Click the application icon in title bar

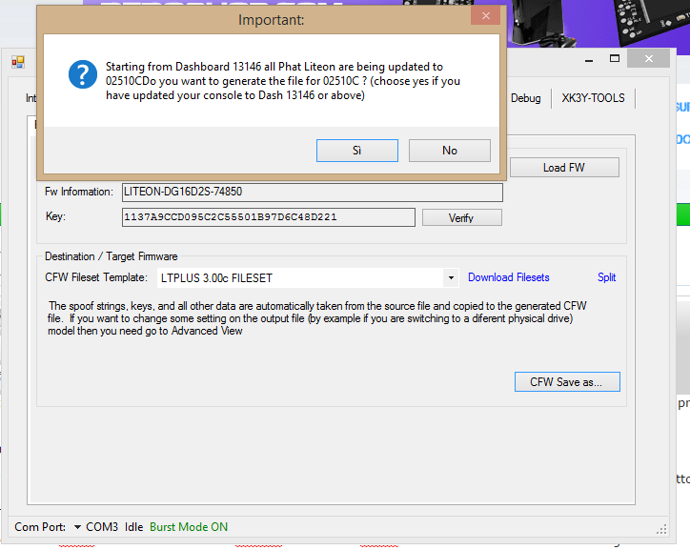(18, 62)
